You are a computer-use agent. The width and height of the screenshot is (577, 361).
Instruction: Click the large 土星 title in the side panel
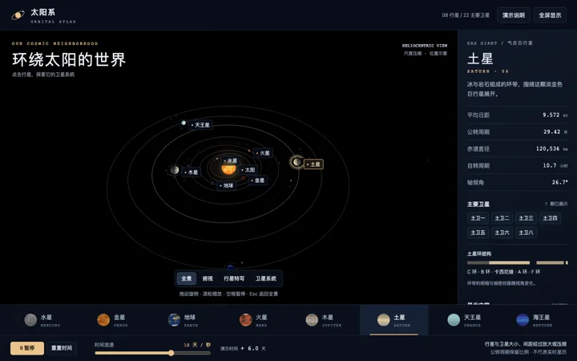(x=480, y=59)
